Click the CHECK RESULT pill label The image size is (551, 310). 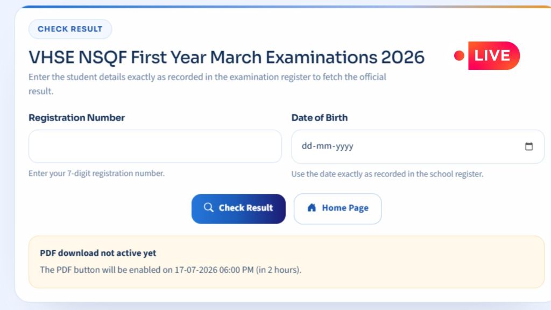click(70, 29)
